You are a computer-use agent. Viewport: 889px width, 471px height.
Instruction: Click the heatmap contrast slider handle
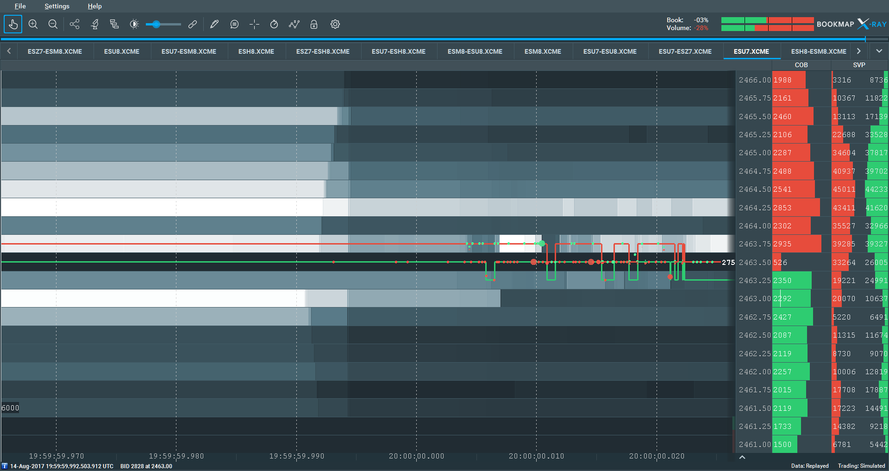pos(157,24)
